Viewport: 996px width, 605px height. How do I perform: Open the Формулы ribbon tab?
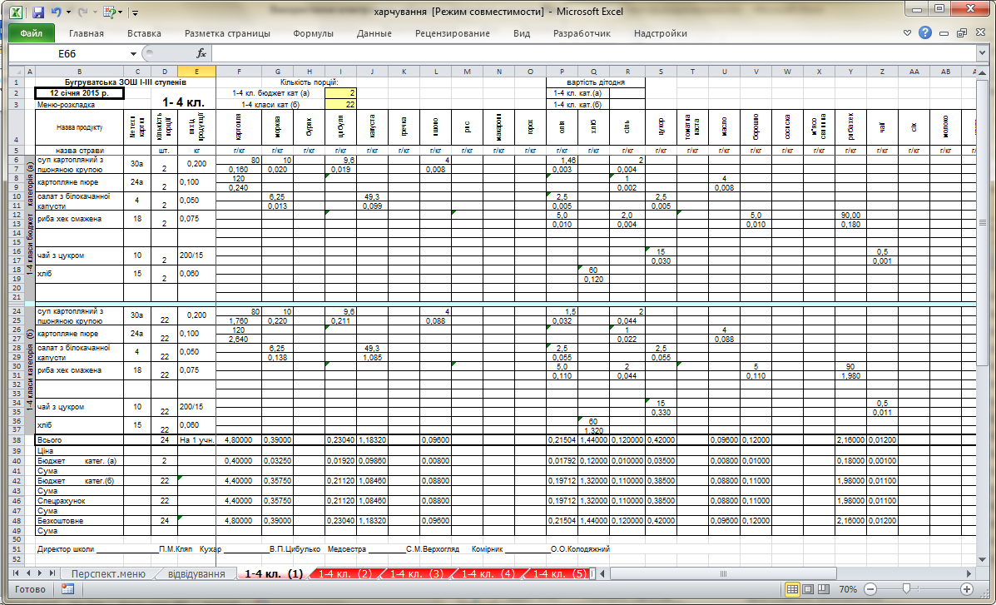pos(313,33)
